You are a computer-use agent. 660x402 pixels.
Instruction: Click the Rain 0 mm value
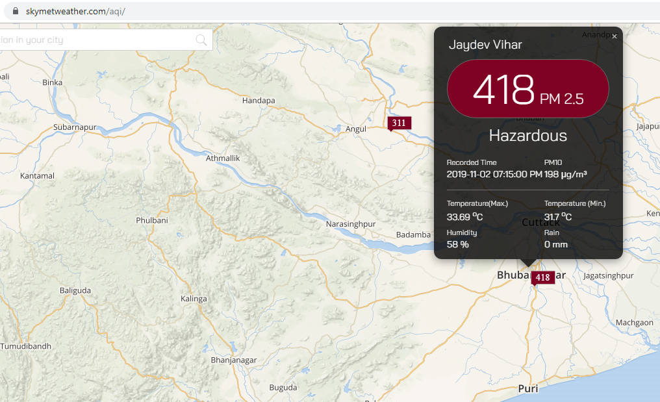click(555, 245)
